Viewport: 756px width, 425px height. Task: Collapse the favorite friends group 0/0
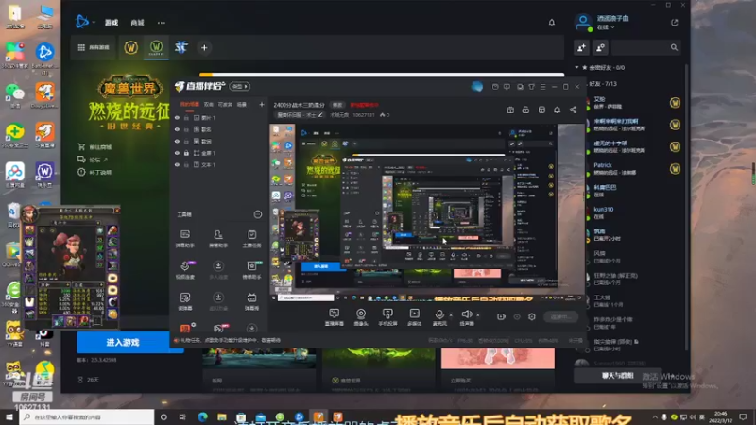tap(577, 67)
